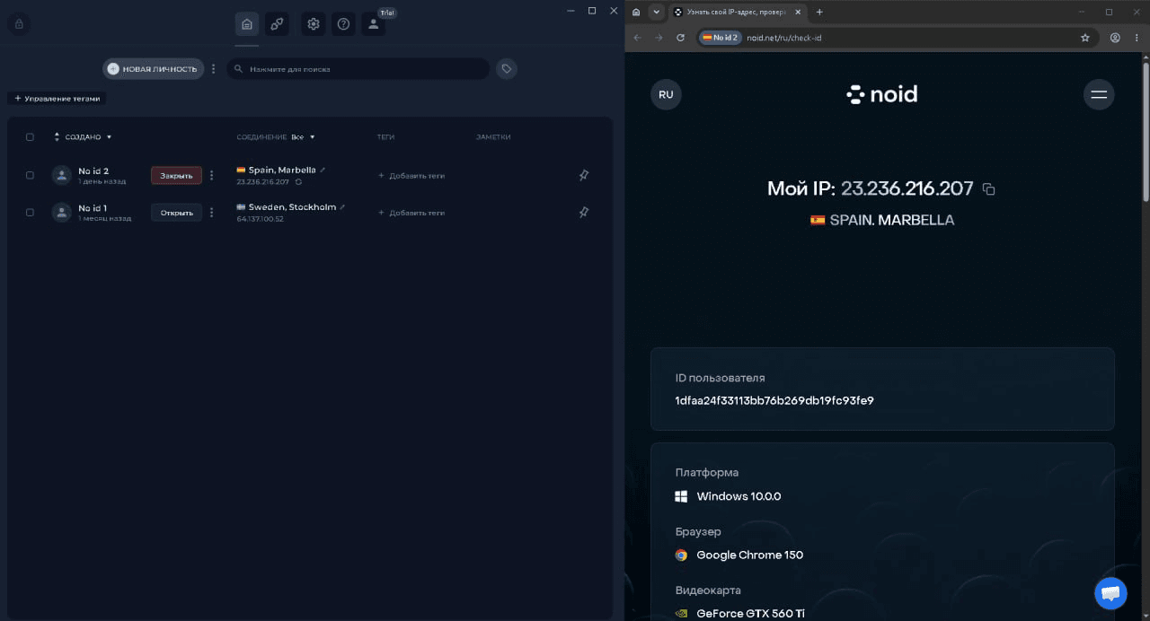This screenshot has width=1150, height=621.
Task: Check the checkbox for No id 2
Action: (30, 176)
